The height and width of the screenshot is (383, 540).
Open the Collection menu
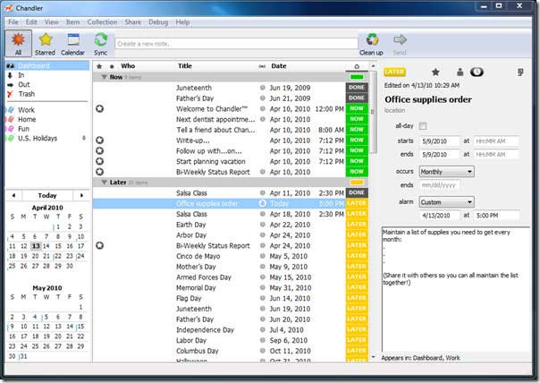click(102, 22)
